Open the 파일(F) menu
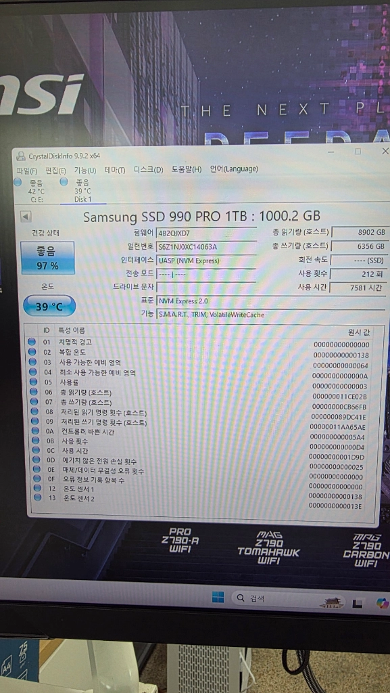Image resolution: width=390 pixels, height=693 pixels. click(x=27, y=171)
